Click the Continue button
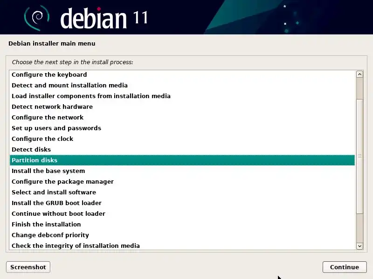 coord(345,267)
